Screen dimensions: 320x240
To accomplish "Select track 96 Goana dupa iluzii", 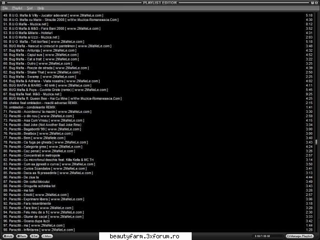I will click(158, 221).
